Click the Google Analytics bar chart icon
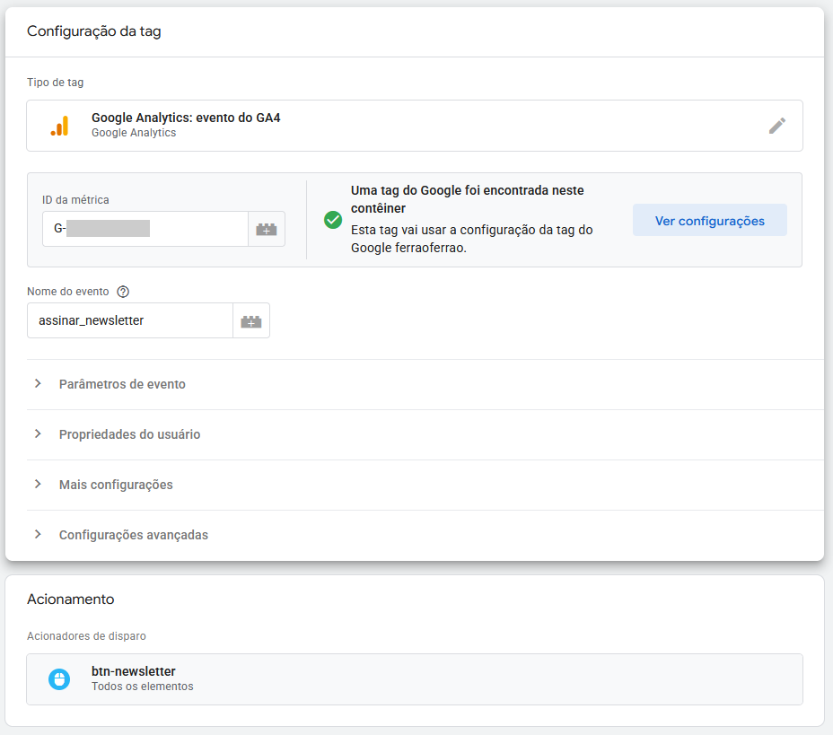Viewport: 833px width, 735px height. tap(59, 126)
